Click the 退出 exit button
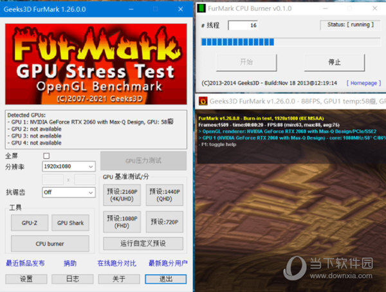This screenshot has height=292, width=386. click(x=166, y=279)
